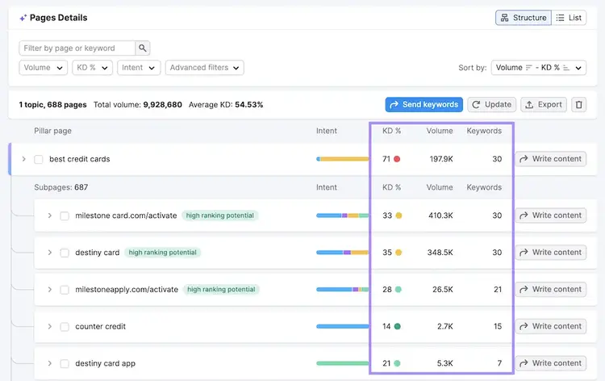Expand the destiny card app row
Viewport: 605px width, 381px height.
(50, 363)
